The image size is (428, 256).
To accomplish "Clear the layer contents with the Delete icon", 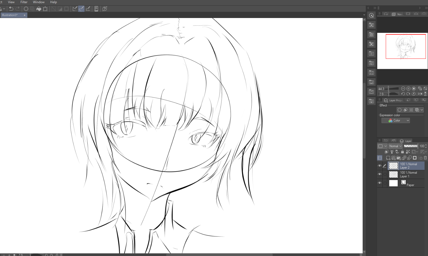I will pos(26,9).
